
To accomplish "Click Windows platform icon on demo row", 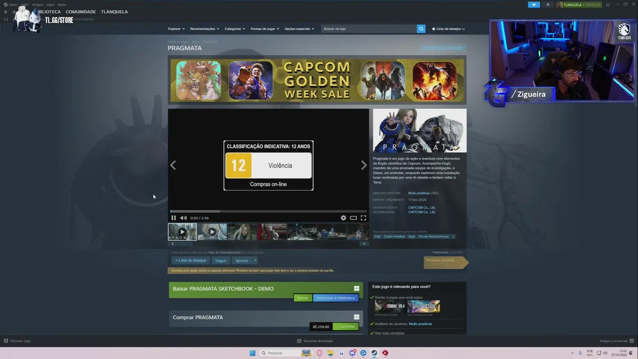I will pyautogui.click(x=356, y=289).
